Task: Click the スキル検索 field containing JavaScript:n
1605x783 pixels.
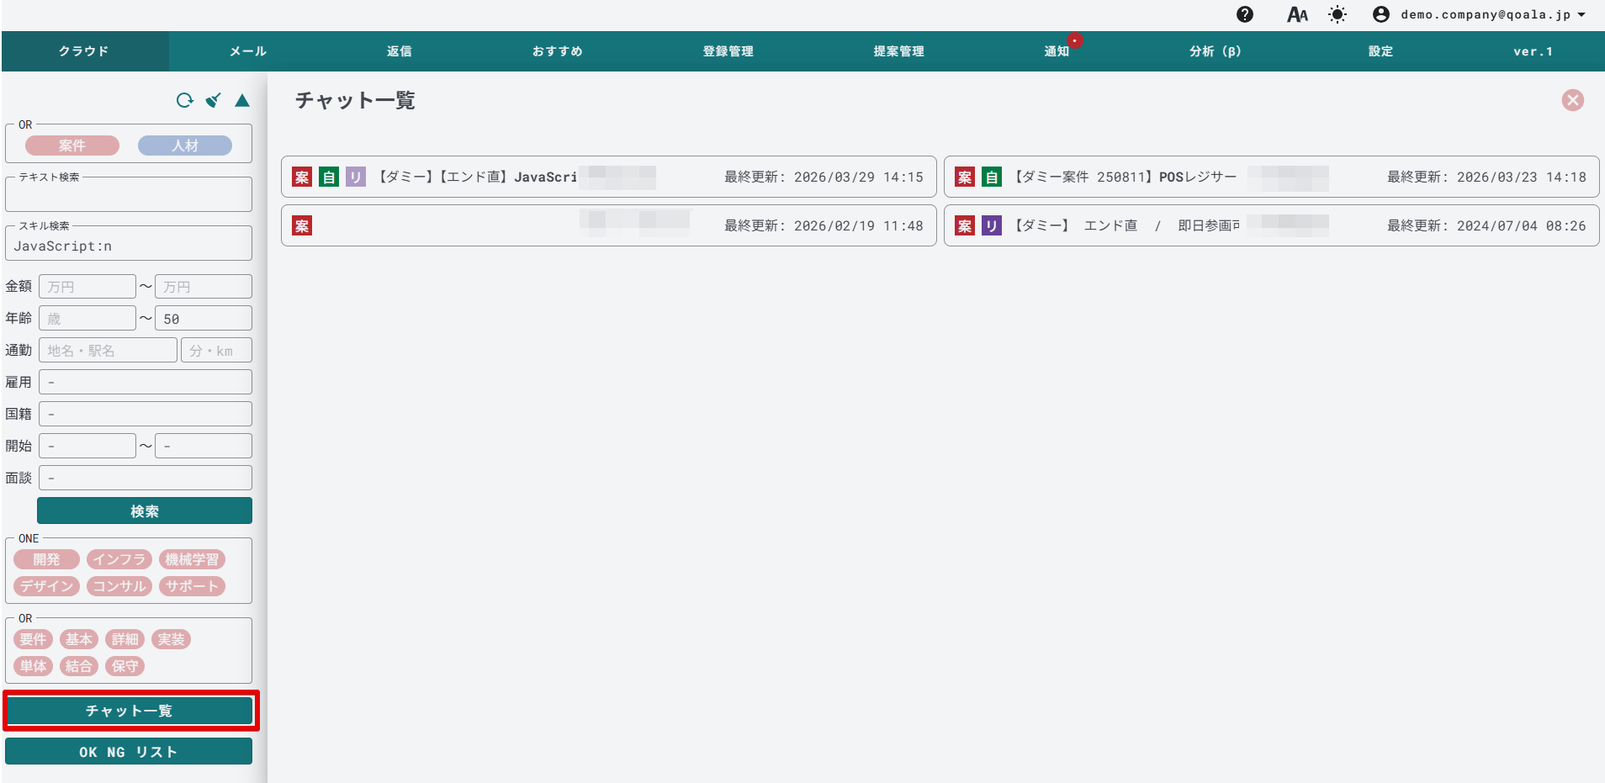Action: [x=129, y=246]
